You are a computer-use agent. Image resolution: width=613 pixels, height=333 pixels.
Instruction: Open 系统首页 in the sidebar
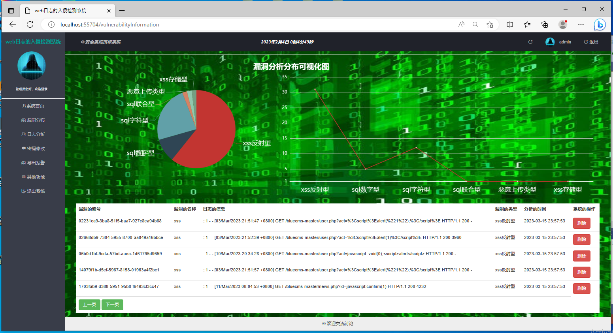(33, 106)
